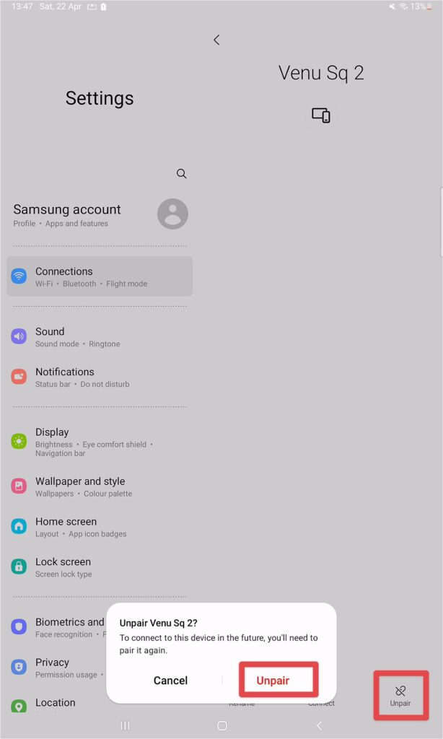This screenshot has width=443, height=739.
Task: Tap the Home screen house icon
Action: click(19, 526)
